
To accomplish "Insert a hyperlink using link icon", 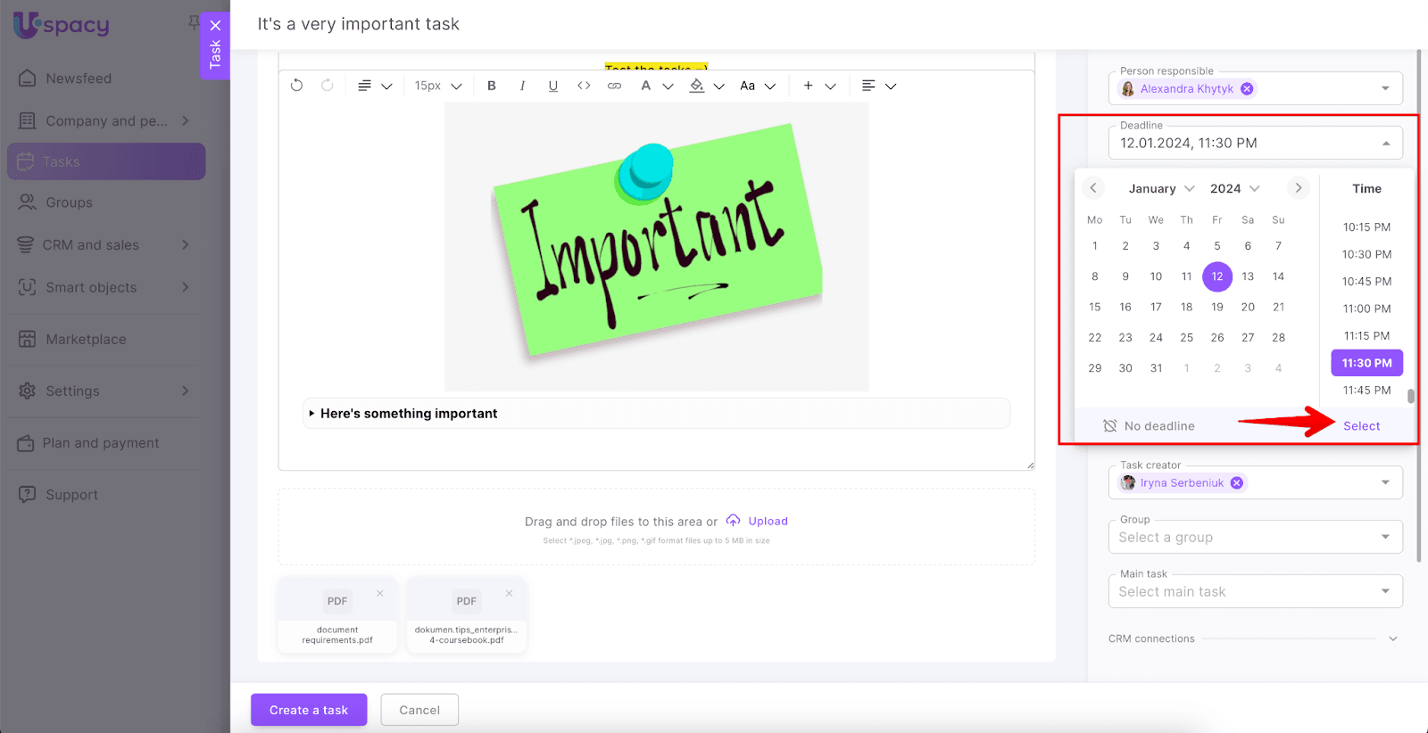I will click(614, 86).
